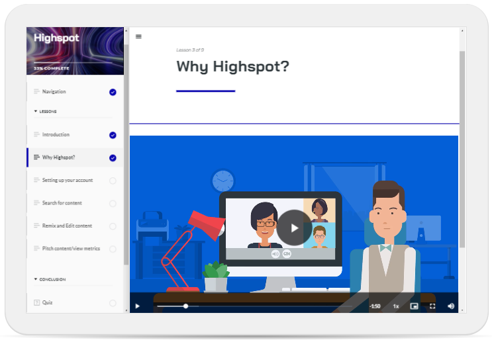
Task: Click the small play icon in video control bar
Action: (x=137, y=306)
